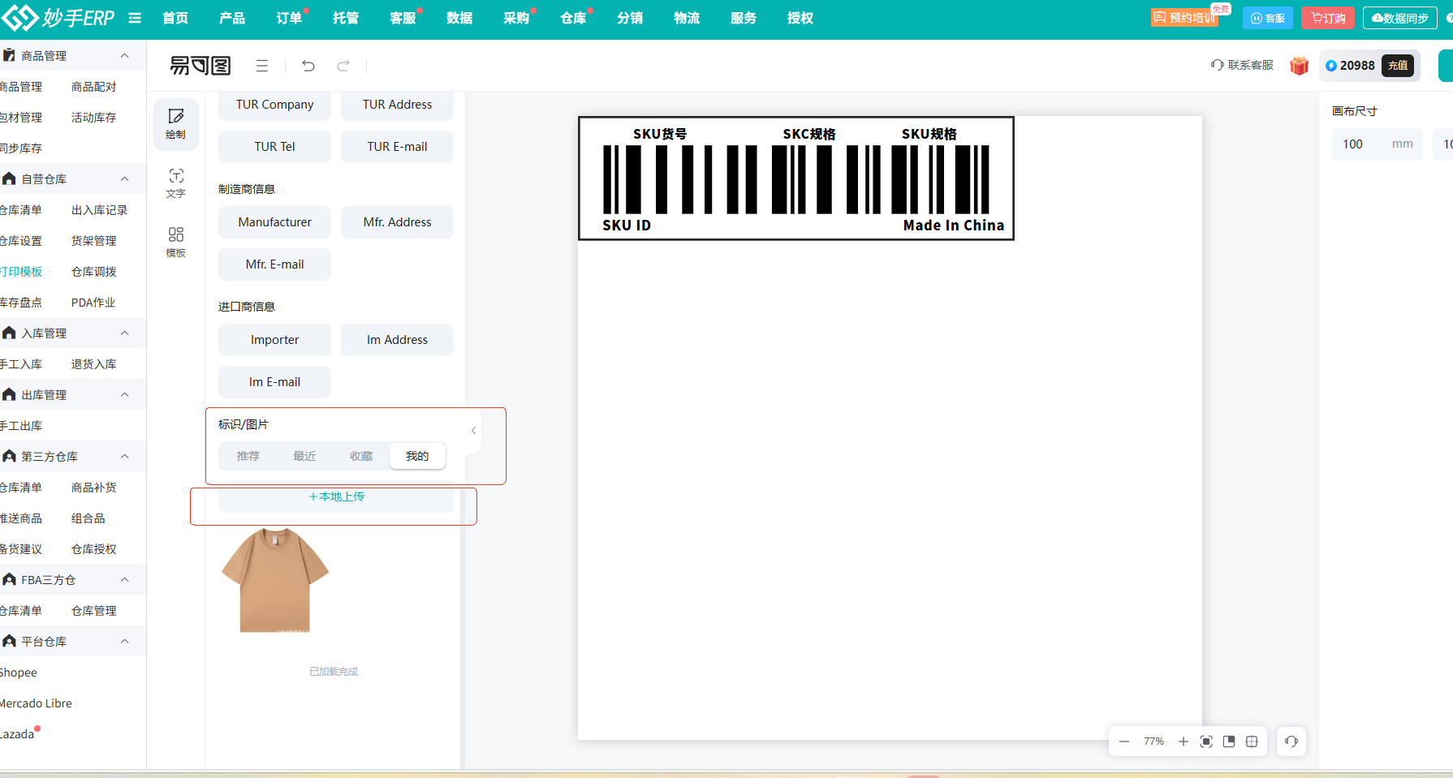Open the 订单 top menu
Image resolution: width=1453 pixels, height=778 pixels.
[289, 18]
